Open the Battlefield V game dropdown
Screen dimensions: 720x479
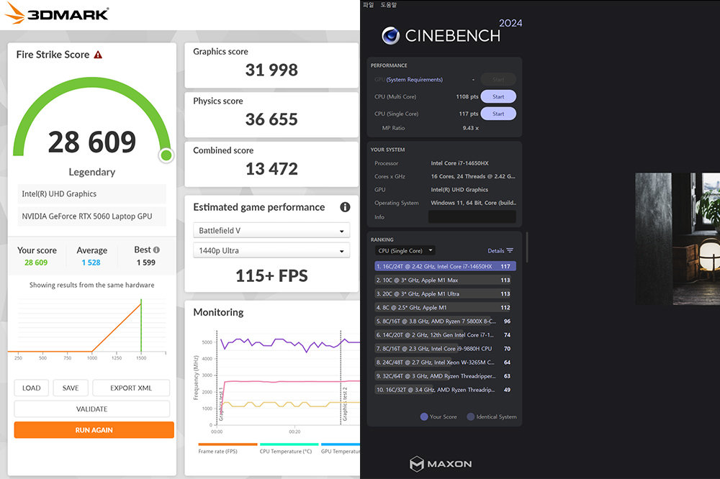(x=271, y=230)
